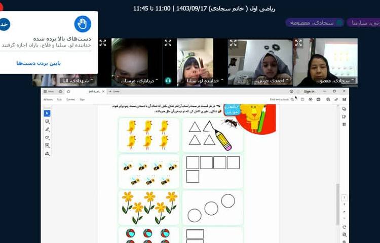Image resolution: width=380 pixels, height=243 pixels.
Task: Click the سارینا participant pill at top right
Action: [x=363, y=23]
